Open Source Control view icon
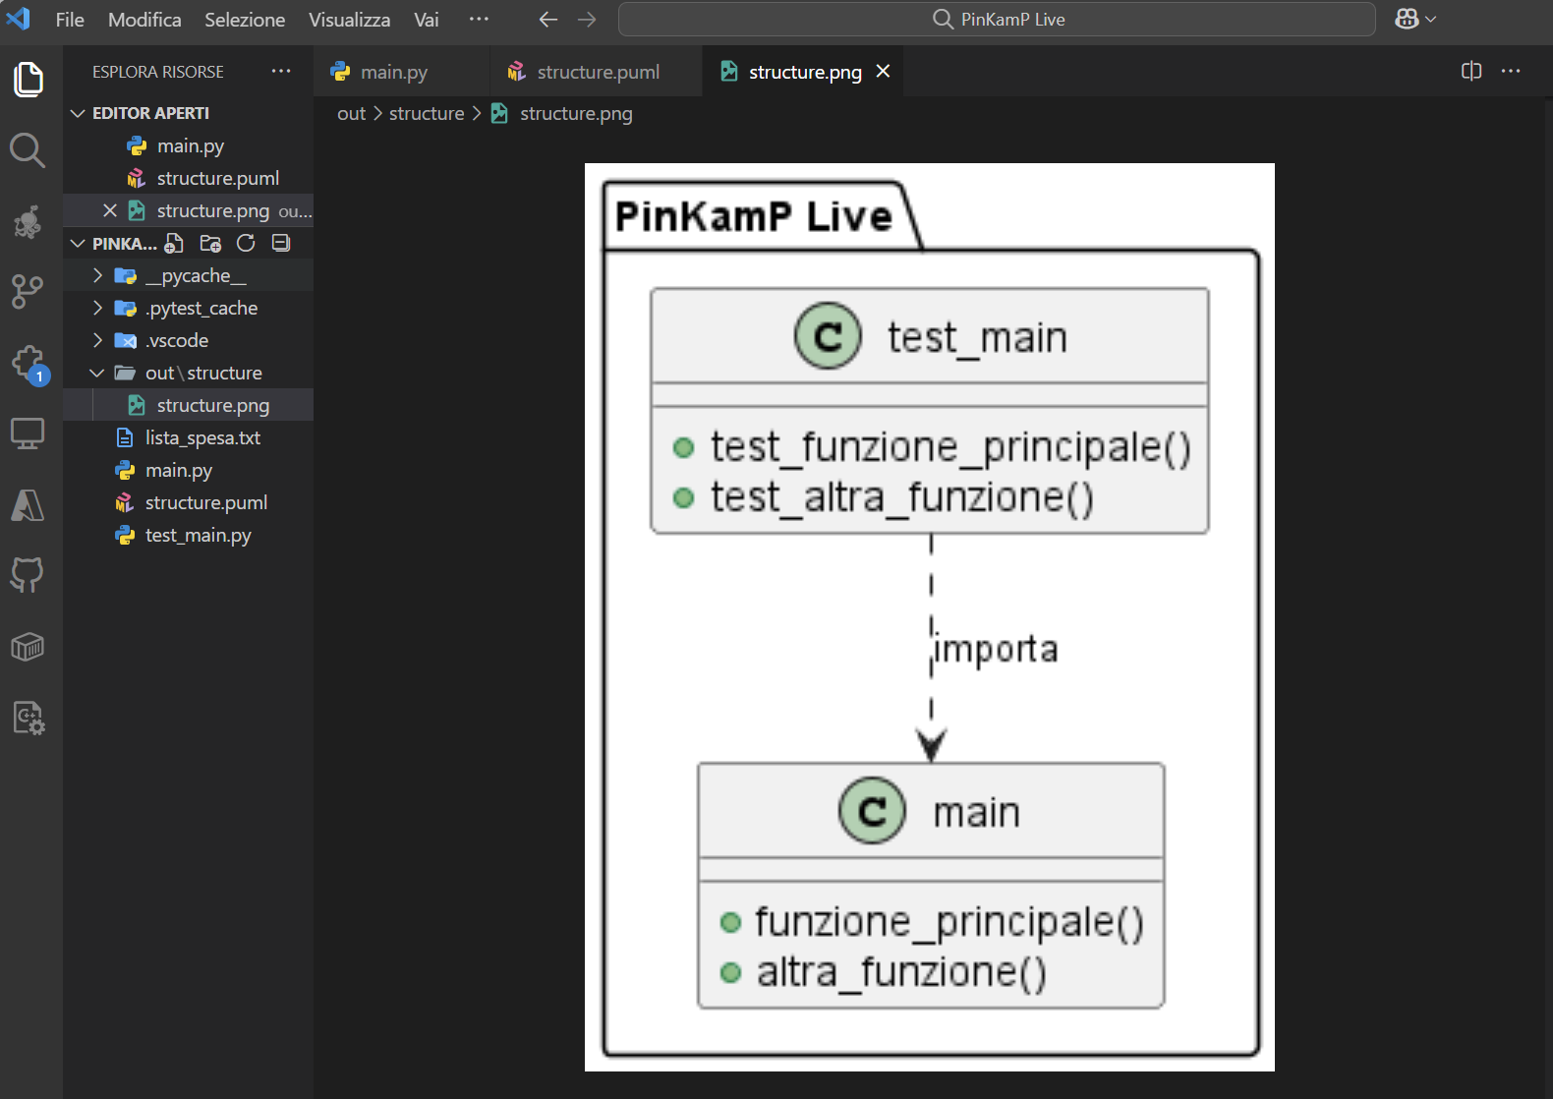Image resolution: width=1553 pixels, height=1099 pixels. 28,292
